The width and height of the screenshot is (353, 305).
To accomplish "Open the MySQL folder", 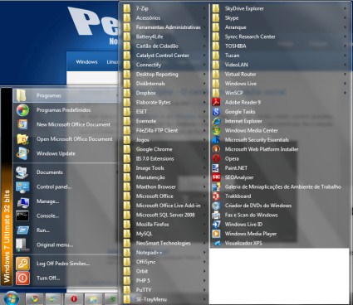I will coord(164,234).
